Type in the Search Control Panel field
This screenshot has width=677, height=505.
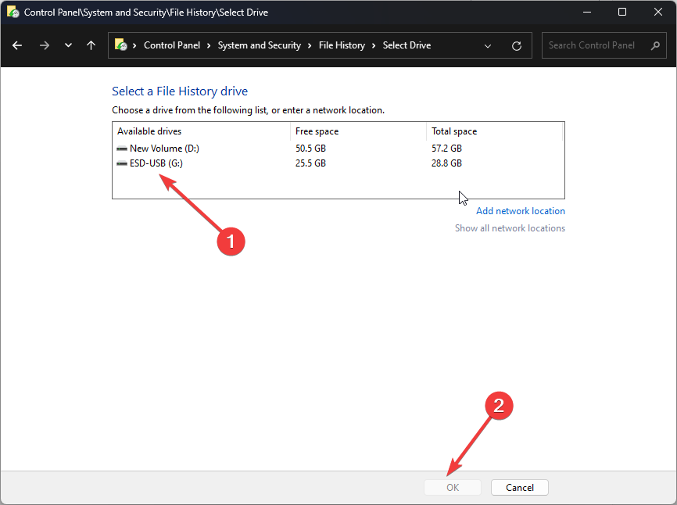594,45
